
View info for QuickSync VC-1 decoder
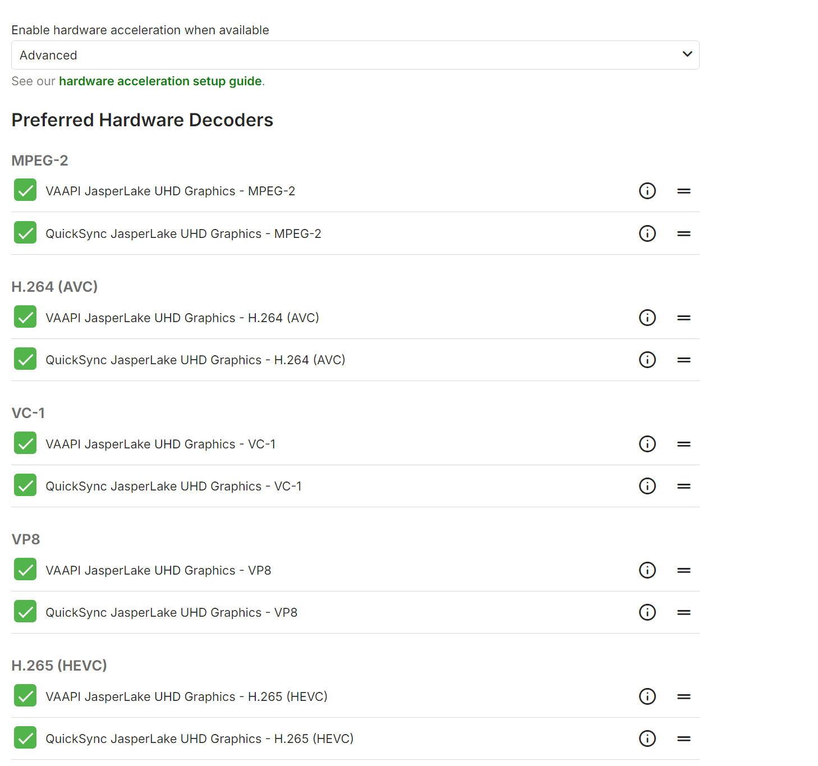pyautogui.click(x=647, y=486)
